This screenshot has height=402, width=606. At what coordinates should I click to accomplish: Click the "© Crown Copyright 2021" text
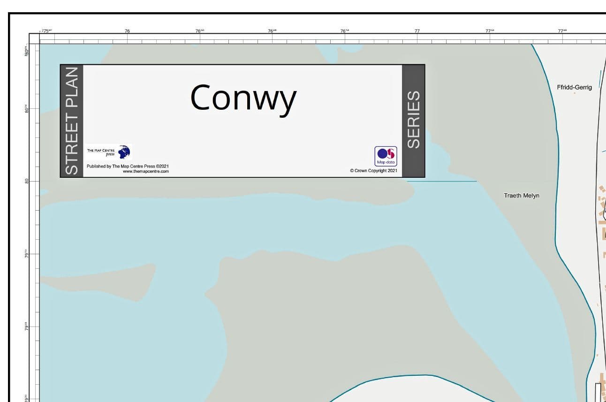373,171
